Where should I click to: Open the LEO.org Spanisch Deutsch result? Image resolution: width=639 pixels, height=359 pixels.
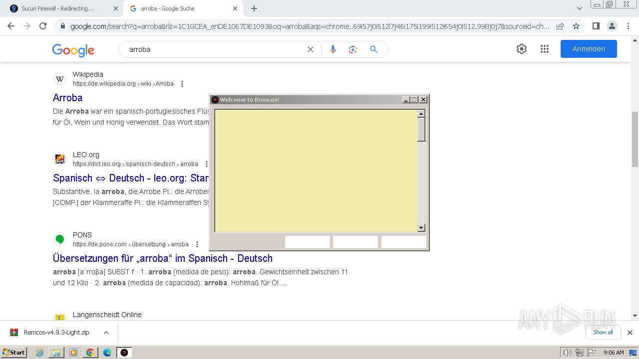pos(131,178)
